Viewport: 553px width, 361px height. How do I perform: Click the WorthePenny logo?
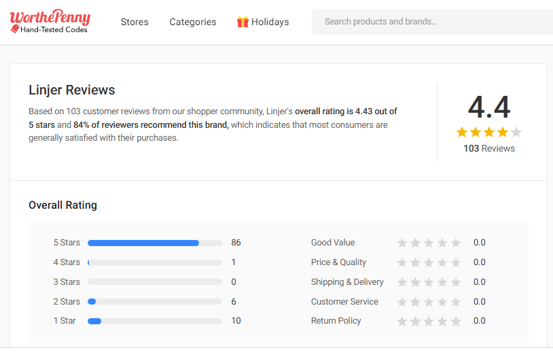point(50,22)
